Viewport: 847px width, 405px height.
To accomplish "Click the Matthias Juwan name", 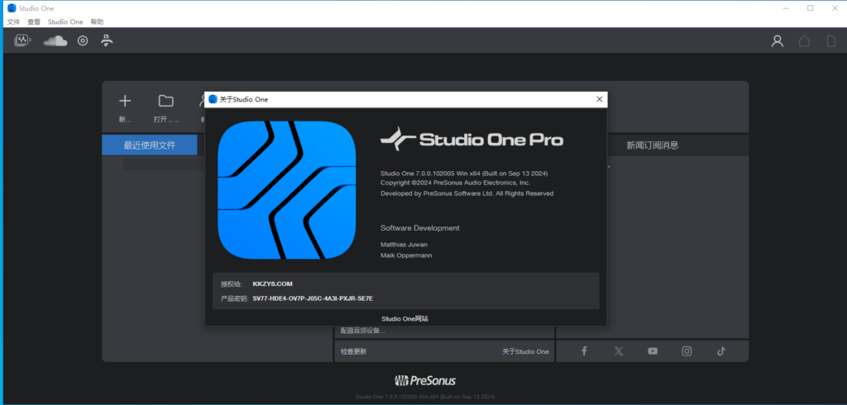I will (x=404, y=245).
